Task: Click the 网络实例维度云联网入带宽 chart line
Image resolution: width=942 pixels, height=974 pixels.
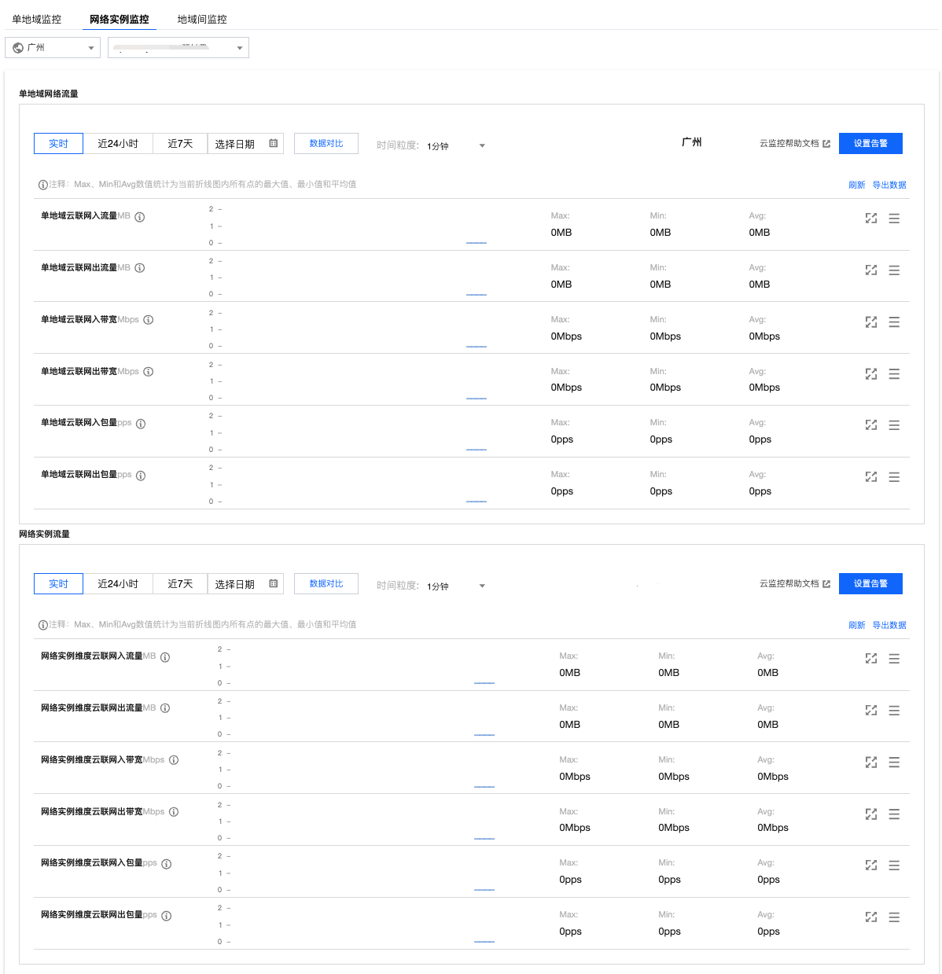Action: coord(484,787)
